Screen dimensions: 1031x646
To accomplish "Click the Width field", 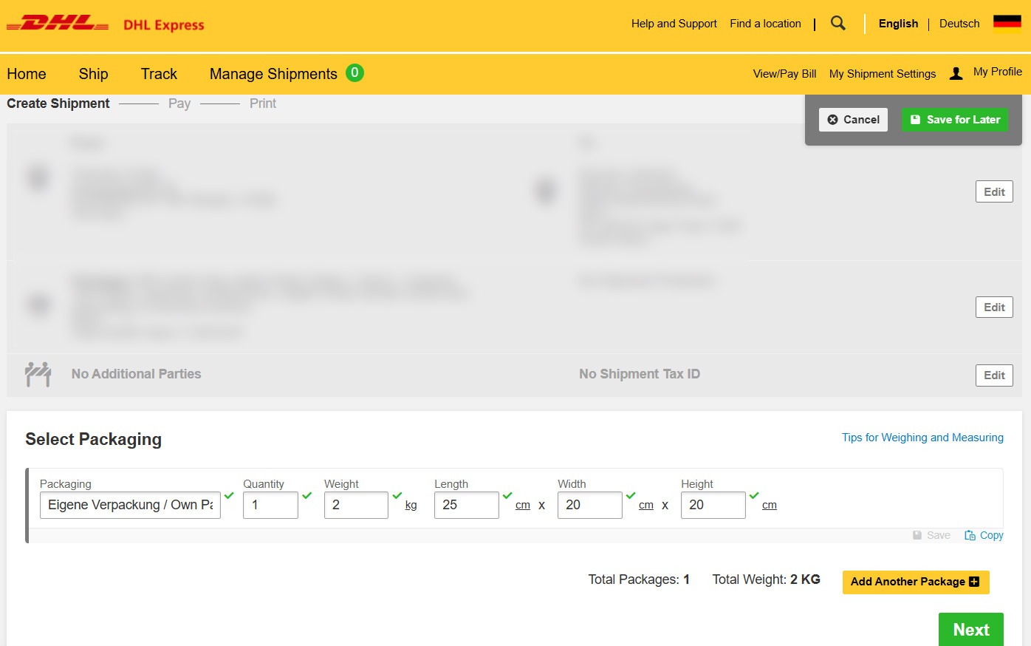I will coord(590,505).
